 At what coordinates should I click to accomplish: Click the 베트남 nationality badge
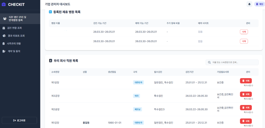(137, 109)
